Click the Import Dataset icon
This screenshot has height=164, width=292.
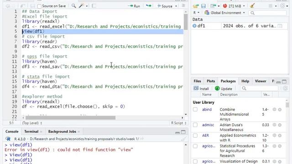213,6
